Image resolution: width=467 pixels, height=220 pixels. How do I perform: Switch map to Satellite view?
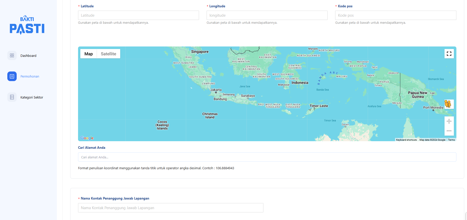[x=108, y=54]
